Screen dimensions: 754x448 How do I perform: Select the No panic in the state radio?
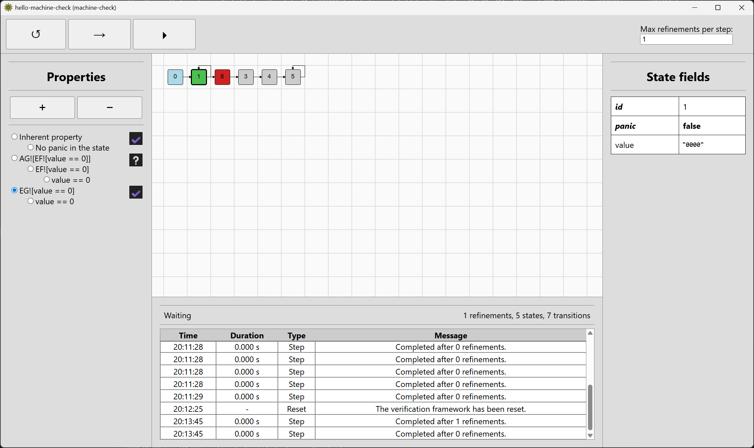point(31,148)
